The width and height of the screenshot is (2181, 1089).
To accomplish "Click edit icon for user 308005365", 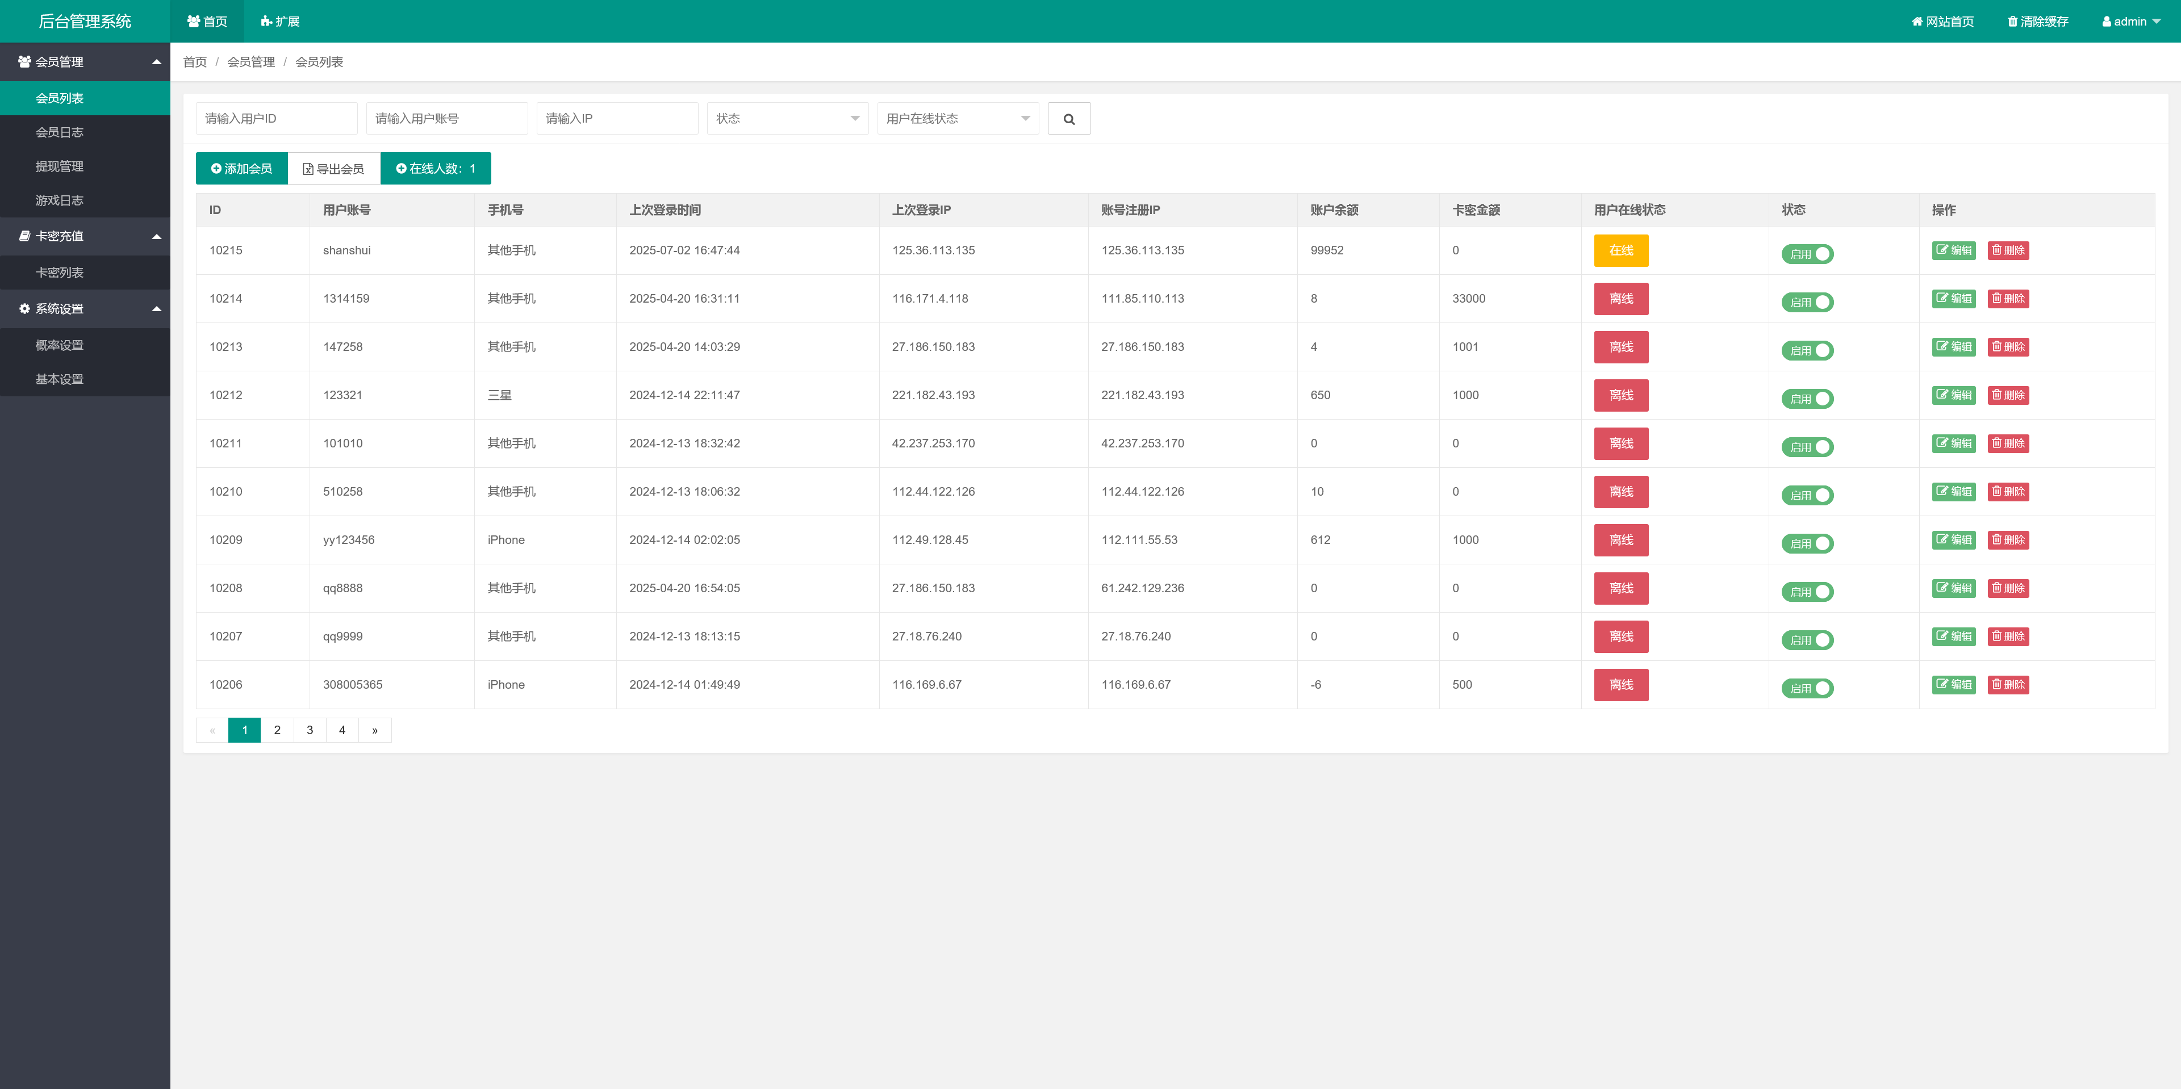I will [1942, 685].
